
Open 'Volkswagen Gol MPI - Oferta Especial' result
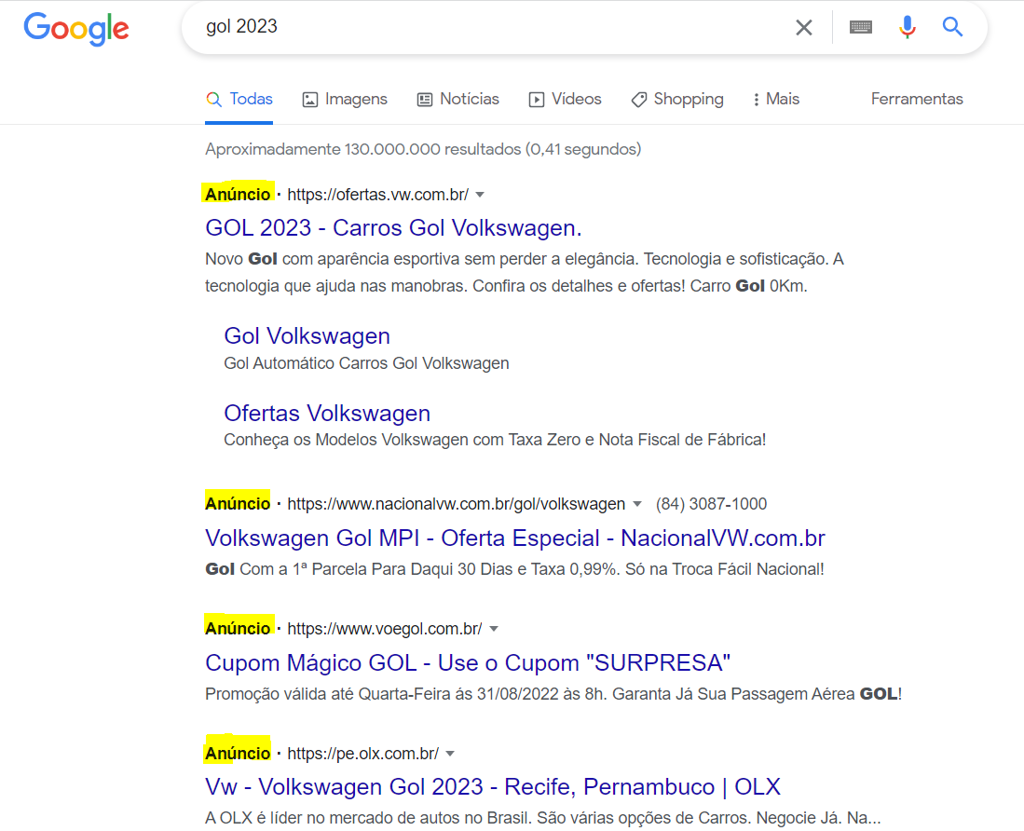click(x=515, y=538)
